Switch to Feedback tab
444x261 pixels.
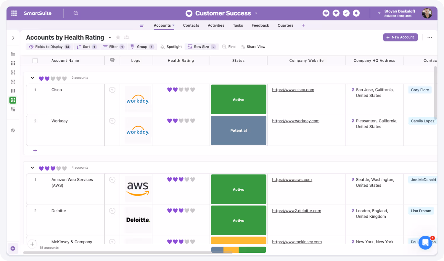click(260, 25)
